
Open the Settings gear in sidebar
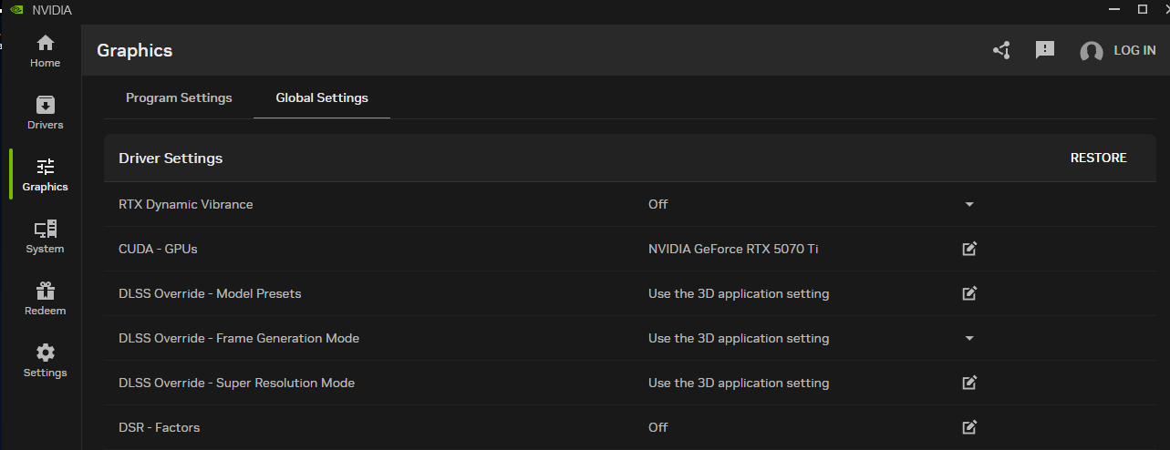coord(45,360)
